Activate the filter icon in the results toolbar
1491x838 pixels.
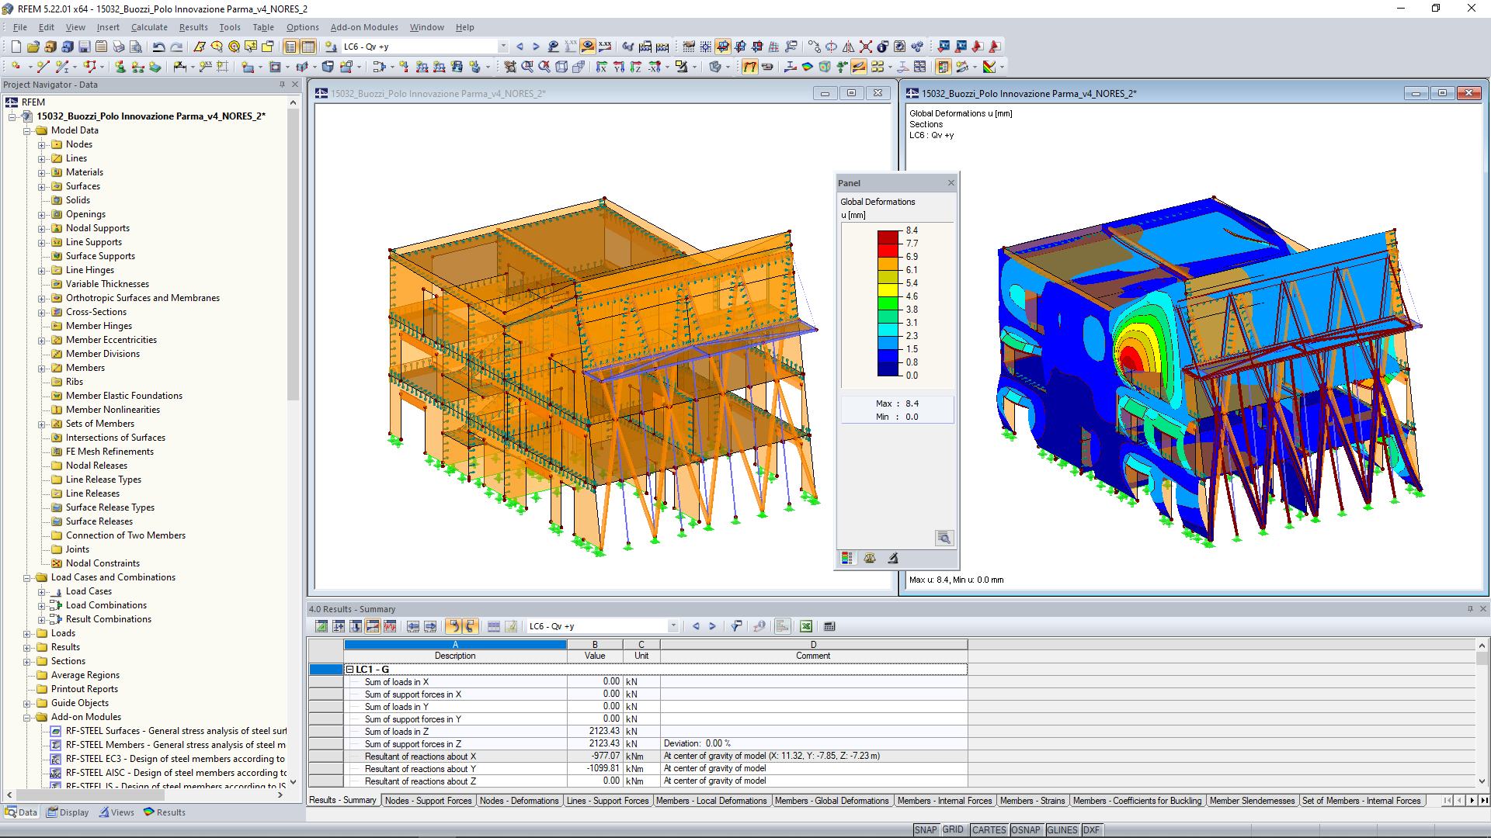(x=736, y=626)
